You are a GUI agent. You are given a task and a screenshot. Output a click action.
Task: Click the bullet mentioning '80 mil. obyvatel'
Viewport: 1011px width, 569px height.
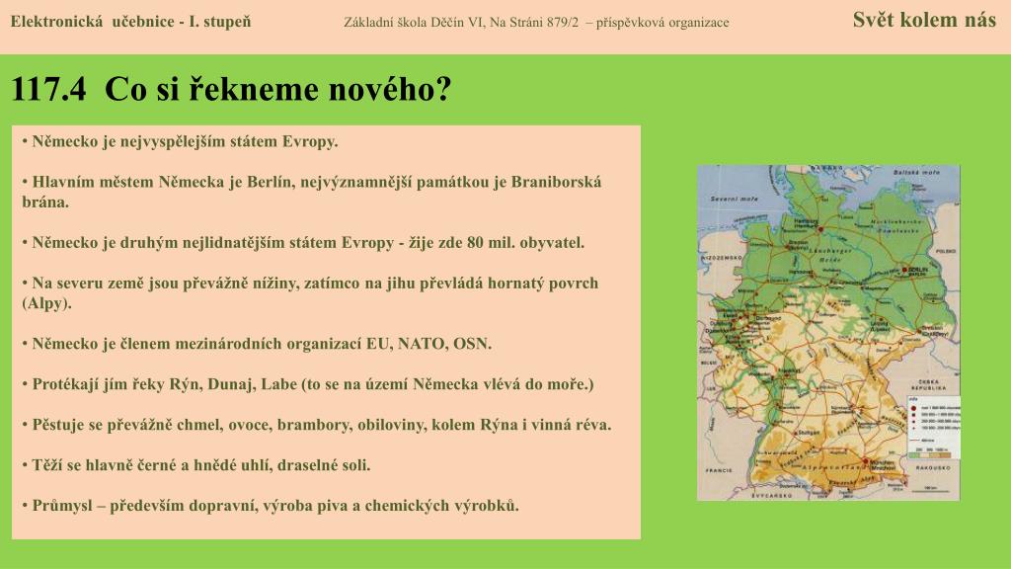point(303,243)
